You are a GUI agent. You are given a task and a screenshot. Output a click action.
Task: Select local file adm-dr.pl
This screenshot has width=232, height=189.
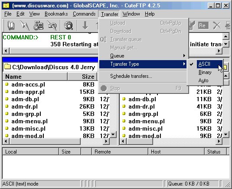[x=25, y=106]
